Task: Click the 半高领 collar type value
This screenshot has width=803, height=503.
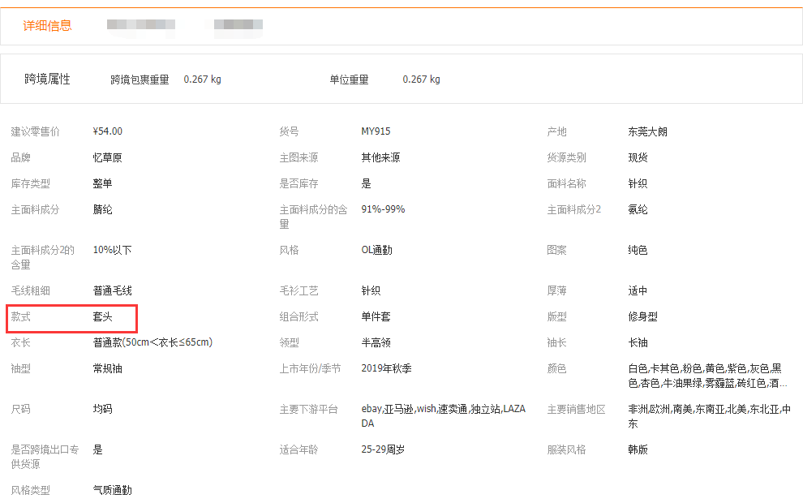Action: coord(376,342)
